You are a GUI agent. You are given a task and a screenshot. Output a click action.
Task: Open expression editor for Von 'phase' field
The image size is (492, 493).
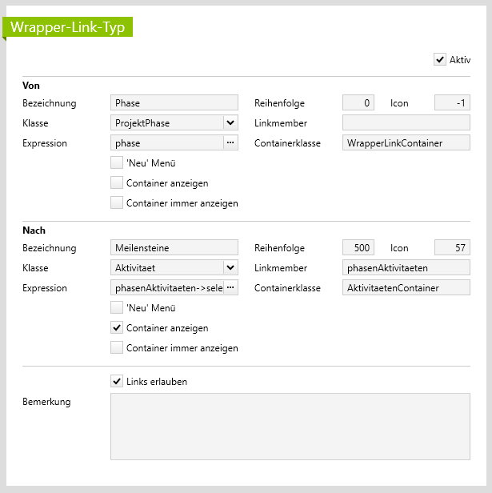230,143
